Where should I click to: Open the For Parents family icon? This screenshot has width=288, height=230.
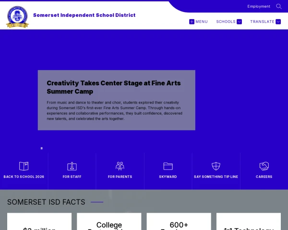[120, 166]
